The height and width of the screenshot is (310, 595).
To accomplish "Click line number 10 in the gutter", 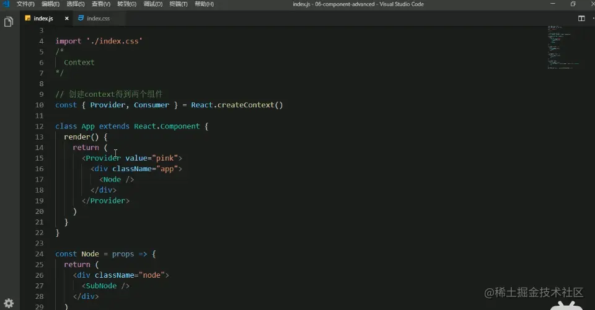I will click(x=40, y=105).
